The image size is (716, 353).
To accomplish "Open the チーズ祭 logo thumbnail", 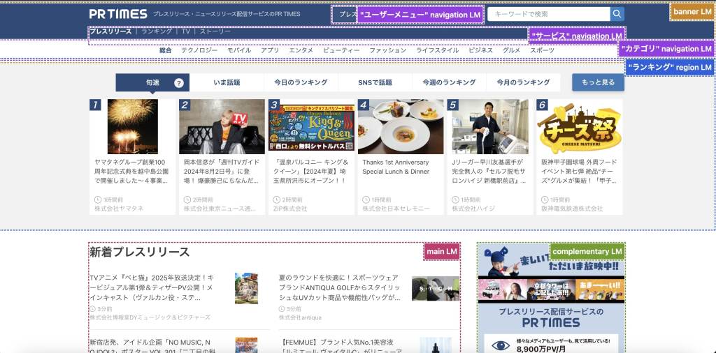I will (x=580, y=127).
